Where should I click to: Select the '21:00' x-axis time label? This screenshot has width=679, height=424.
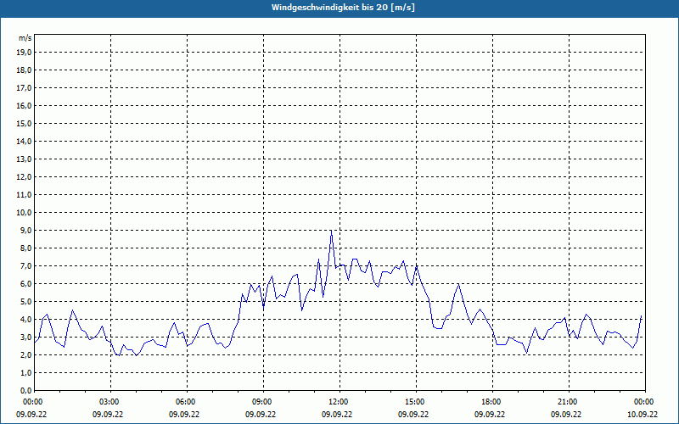(x=569, y=402)
